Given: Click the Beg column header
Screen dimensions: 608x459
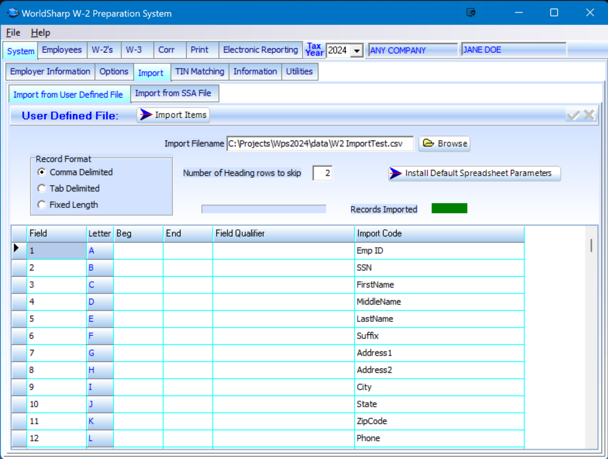Looking at the screenshot, I should point(138,234).
